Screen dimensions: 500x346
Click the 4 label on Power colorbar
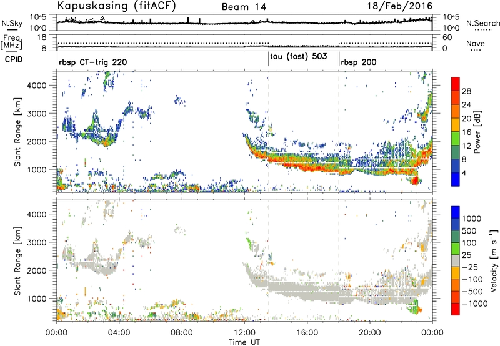tap(464, 173)
